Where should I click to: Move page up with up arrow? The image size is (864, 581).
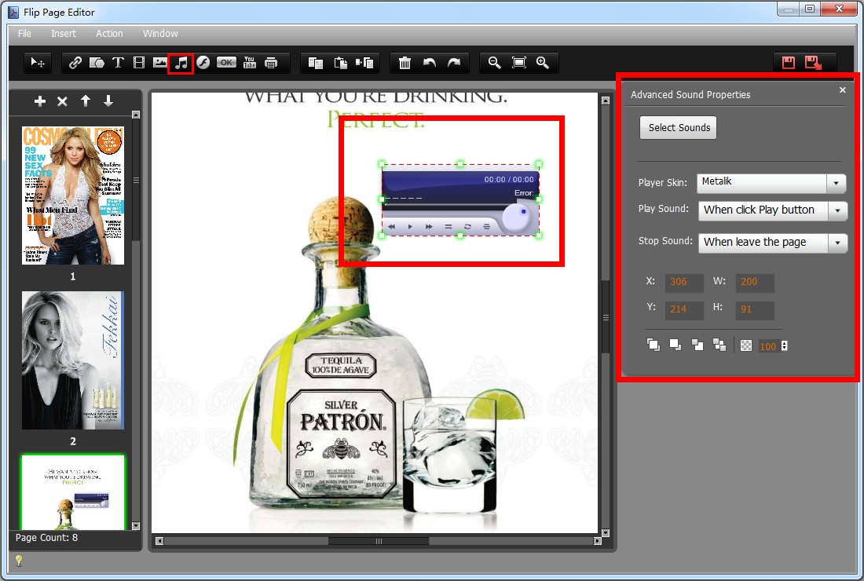pyautogui.click(x=86, y=100)
